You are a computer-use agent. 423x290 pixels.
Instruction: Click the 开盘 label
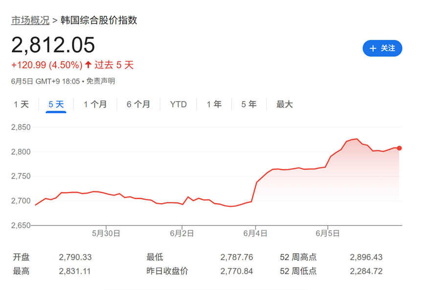click(x=21, y=257)
